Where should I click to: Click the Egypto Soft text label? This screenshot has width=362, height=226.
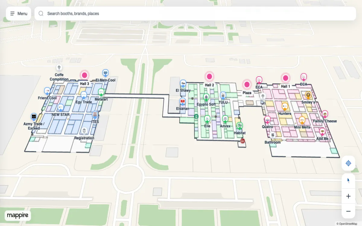(x=206, y=105)
